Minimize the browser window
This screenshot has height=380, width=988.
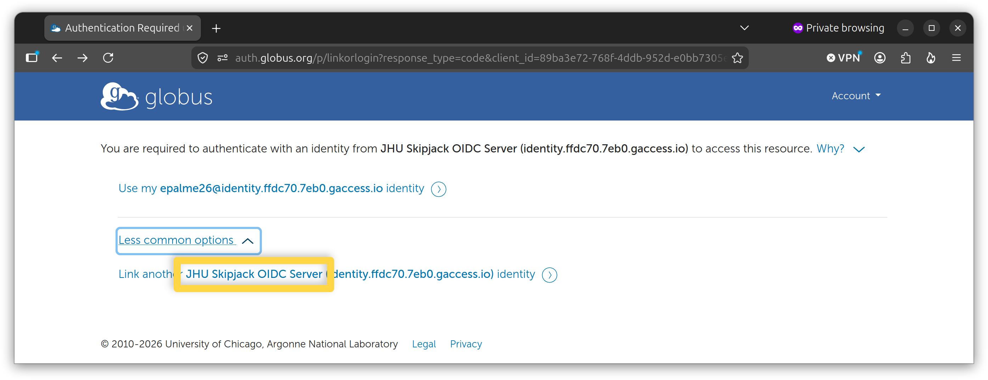tap(905, 28)
